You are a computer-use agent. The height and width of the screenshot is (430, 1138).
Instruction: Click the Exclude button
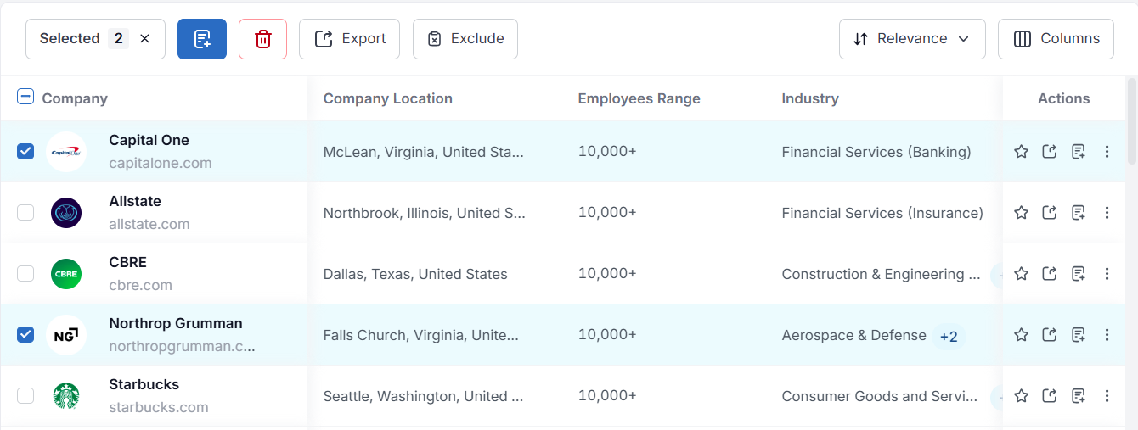pyautogui.click(x=465, y=39)
